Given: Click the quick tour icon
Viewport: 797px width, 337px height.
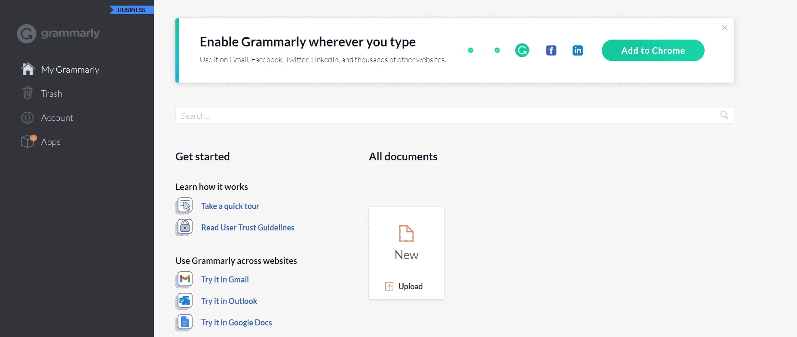Looking at the screenshot, I should point(184,206).
